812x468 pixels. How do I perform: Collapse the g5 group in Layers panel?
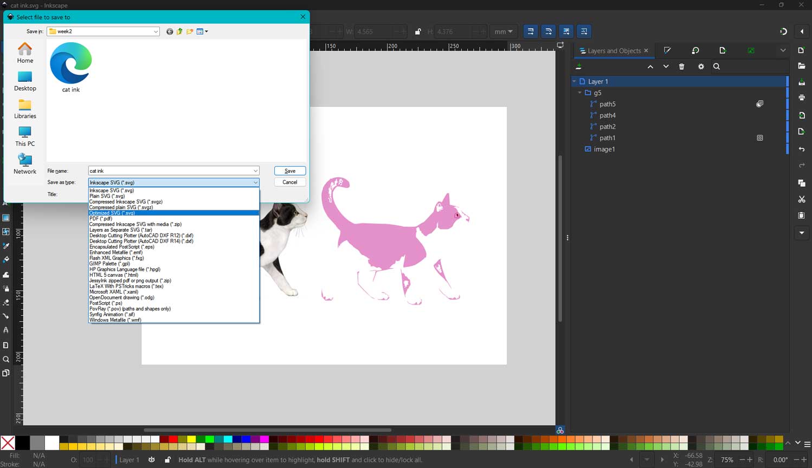pyautogui.click(x=580, y=93)
